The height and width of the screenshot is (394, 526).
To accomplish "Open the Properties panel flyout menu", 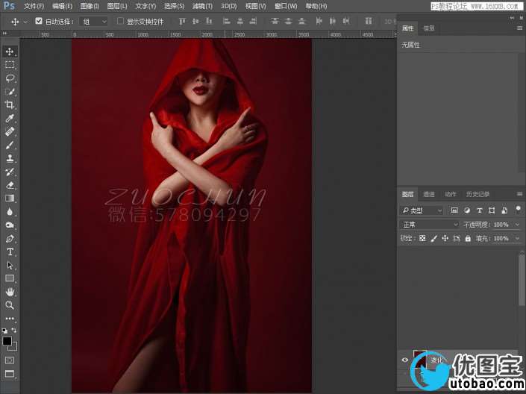I will tap(519, 28).
